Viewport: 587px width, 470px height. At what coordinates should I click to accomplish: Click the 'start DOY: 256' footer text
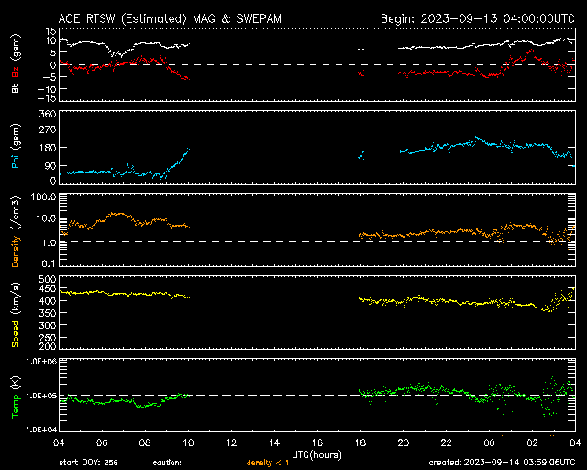(88, 463)
